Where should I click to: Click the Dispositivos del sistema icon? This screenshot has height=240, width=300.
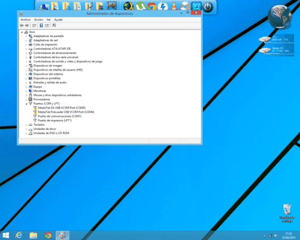click(30, 74)
